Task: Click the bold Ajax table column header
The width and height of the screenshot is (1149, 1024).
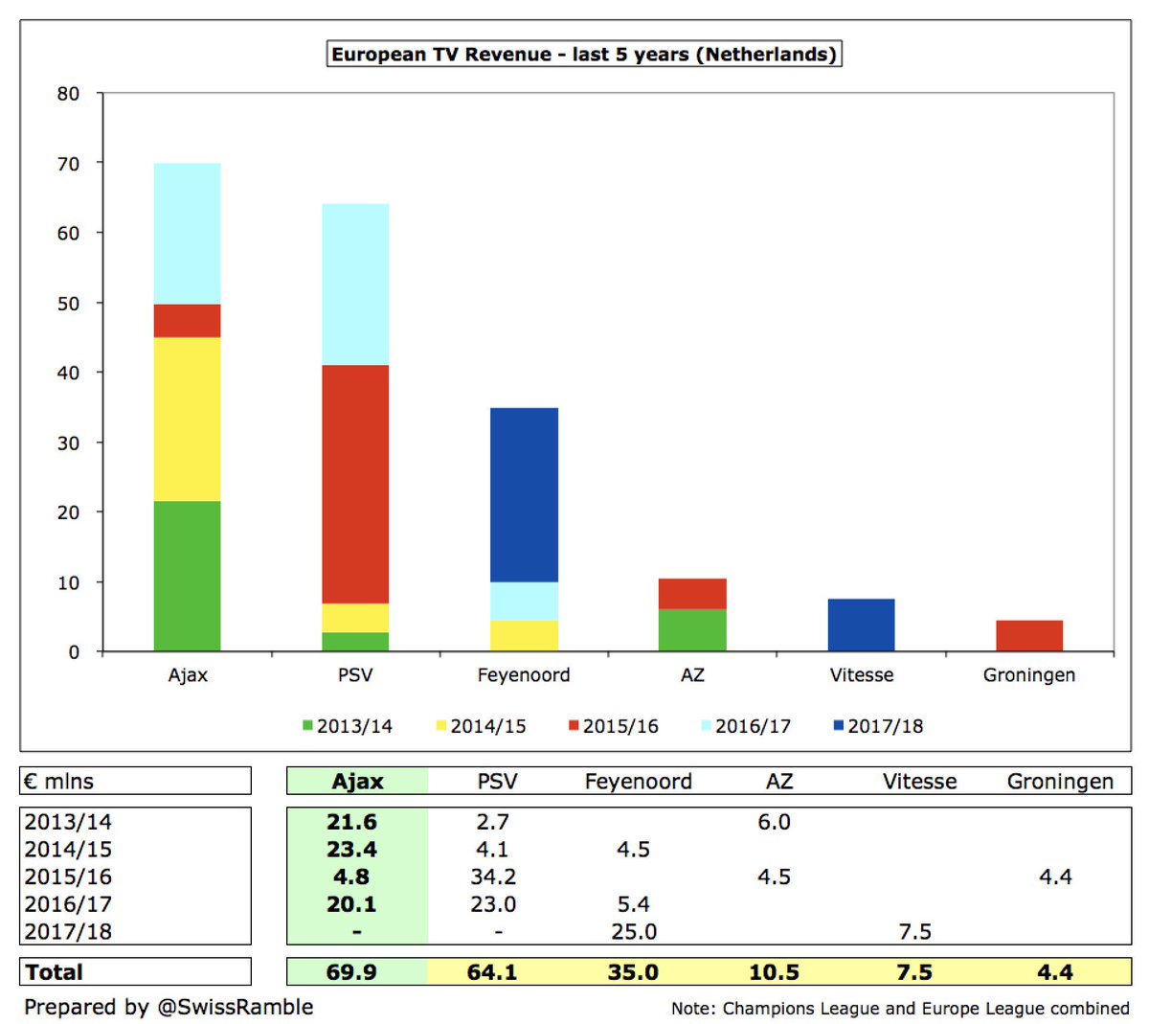Action: 357,782
